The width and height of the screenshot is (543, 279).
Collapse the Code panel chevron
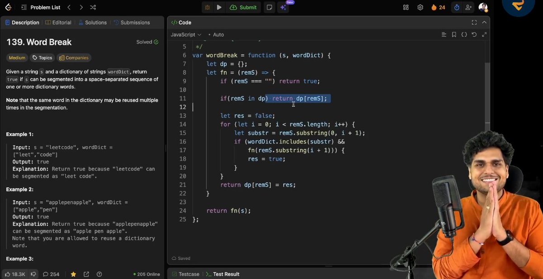[x=485, y=22]
